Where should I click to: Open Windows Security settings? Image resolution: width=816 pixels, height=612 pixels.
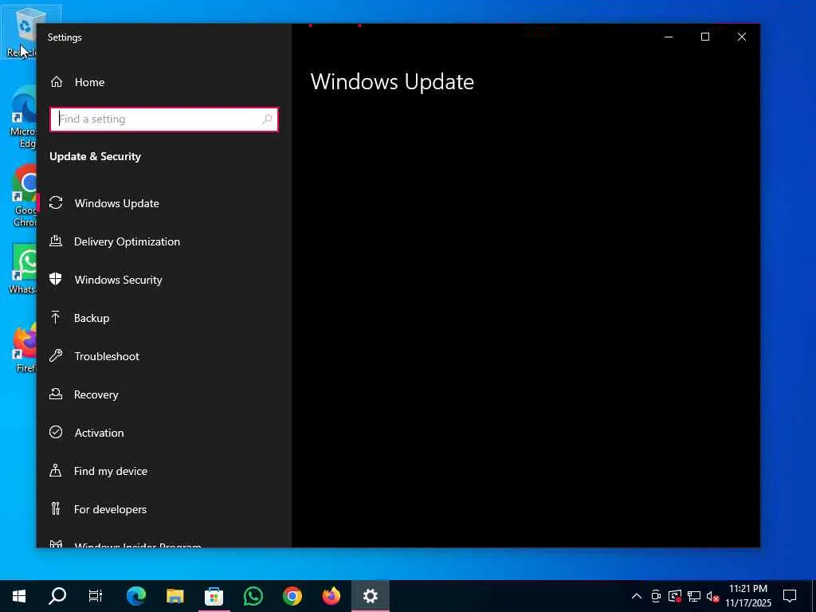click(x=164, y=280)
